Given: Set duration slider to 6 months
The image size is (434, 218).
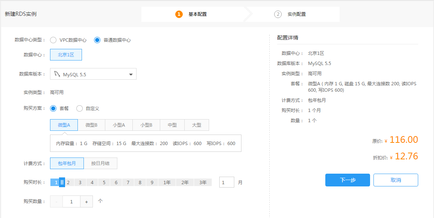Looking at the screenshot, I should [116, 183].
